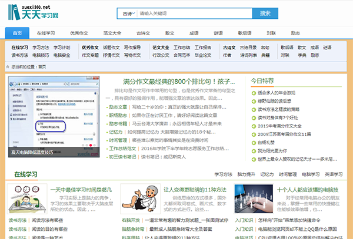
Task: Click 古诗目录 in the sub-navigation panel
Action: tap(248, 48)
